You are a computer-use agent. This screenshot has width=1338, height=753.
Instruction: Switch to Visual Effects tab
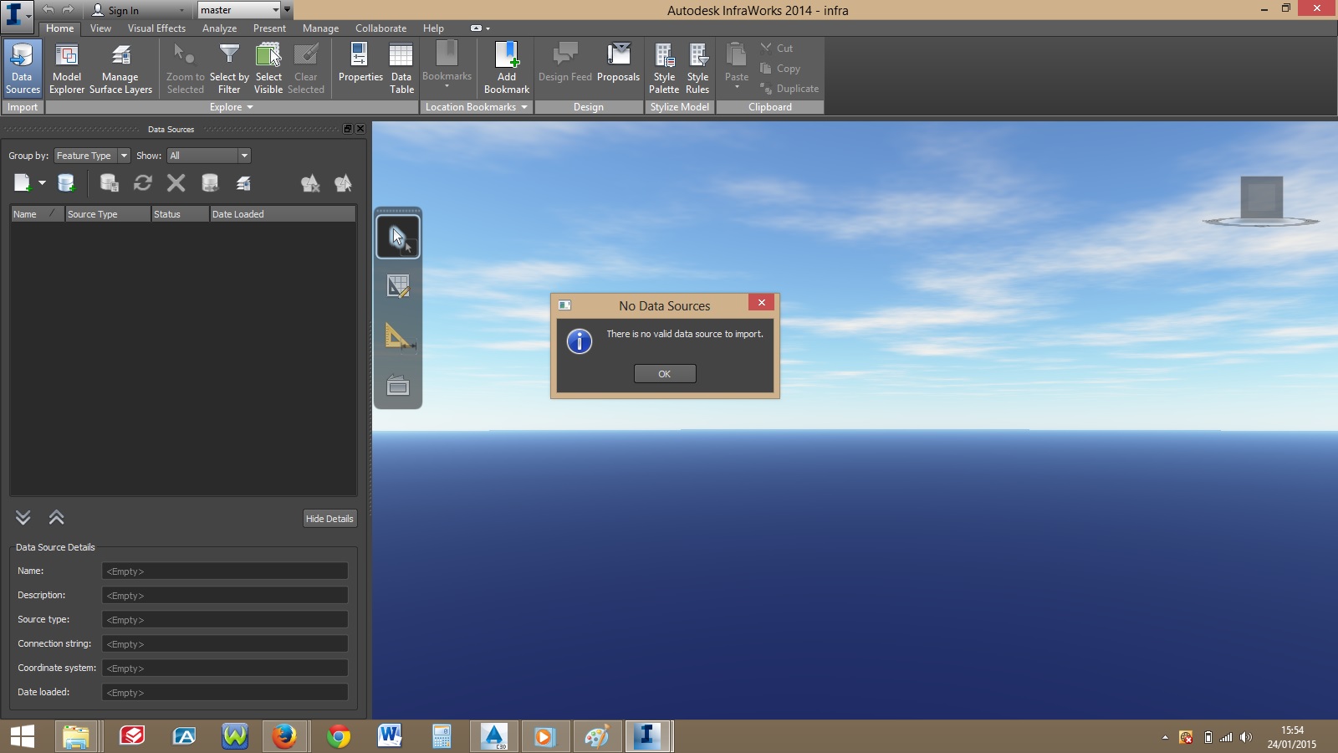[x=156, y=28]
